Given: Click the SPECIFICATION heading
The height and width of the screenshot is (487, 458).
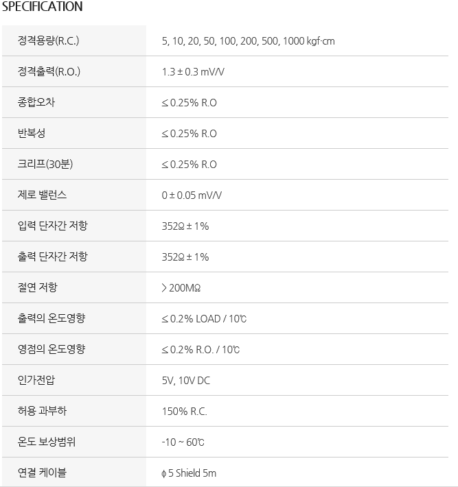Looking at the screenshot, I should click(43, 7).
